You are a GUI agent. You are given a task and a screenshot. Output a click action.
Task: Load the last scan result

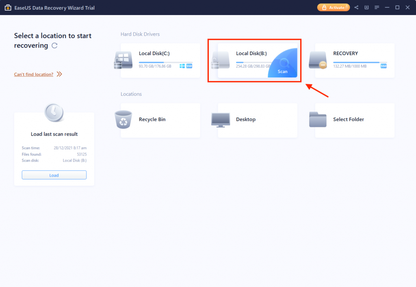(x=54, y=175)
